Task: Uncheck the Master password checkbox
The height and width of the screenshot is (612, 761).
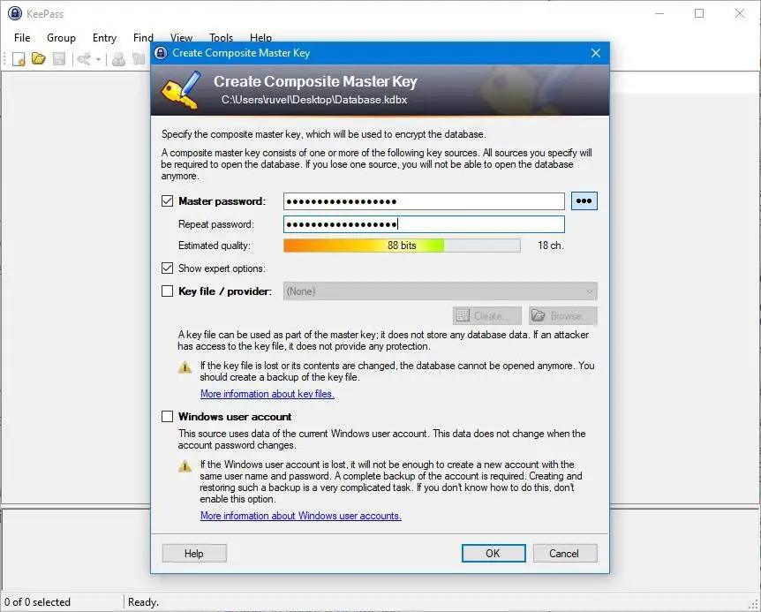Action: [x=167, y=201]
